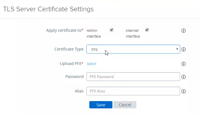This screenshot has width=200, height=115.
Task: Uncheck the Admin interface checkbox
Action: click(x=112, y=30)
